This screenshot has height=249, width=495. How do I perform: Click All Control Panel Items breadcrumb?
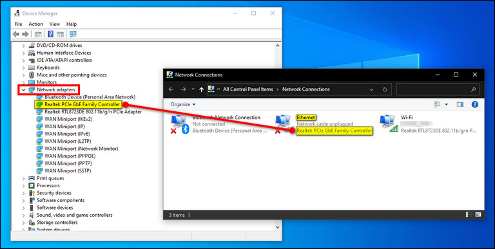[x=247, y=89]
